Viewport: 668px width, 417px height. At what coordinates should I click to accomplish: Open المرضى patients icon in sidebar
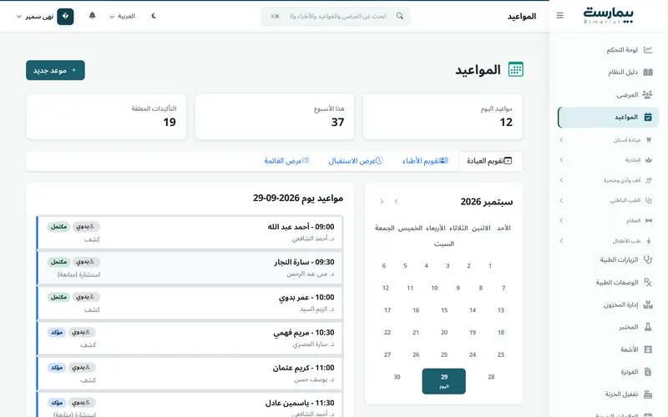click(x=648, y=94)
